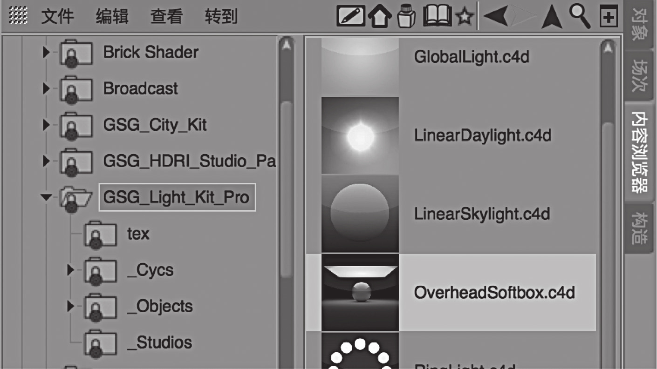
Task: Open the 文件 menu
Action: click(x=57, y=17)
